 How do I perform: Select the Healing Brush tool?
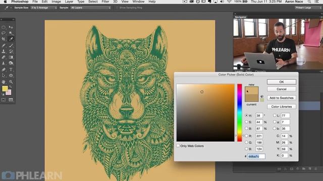(4, 45)
